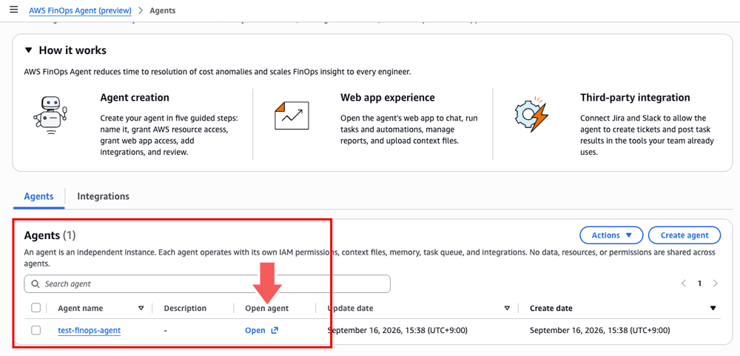Focus the Search agent input field

pyautogui.click(x=207, y=283)
